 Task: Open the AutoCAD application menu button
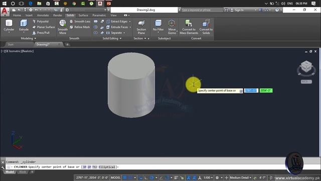[x=5, y=12]
